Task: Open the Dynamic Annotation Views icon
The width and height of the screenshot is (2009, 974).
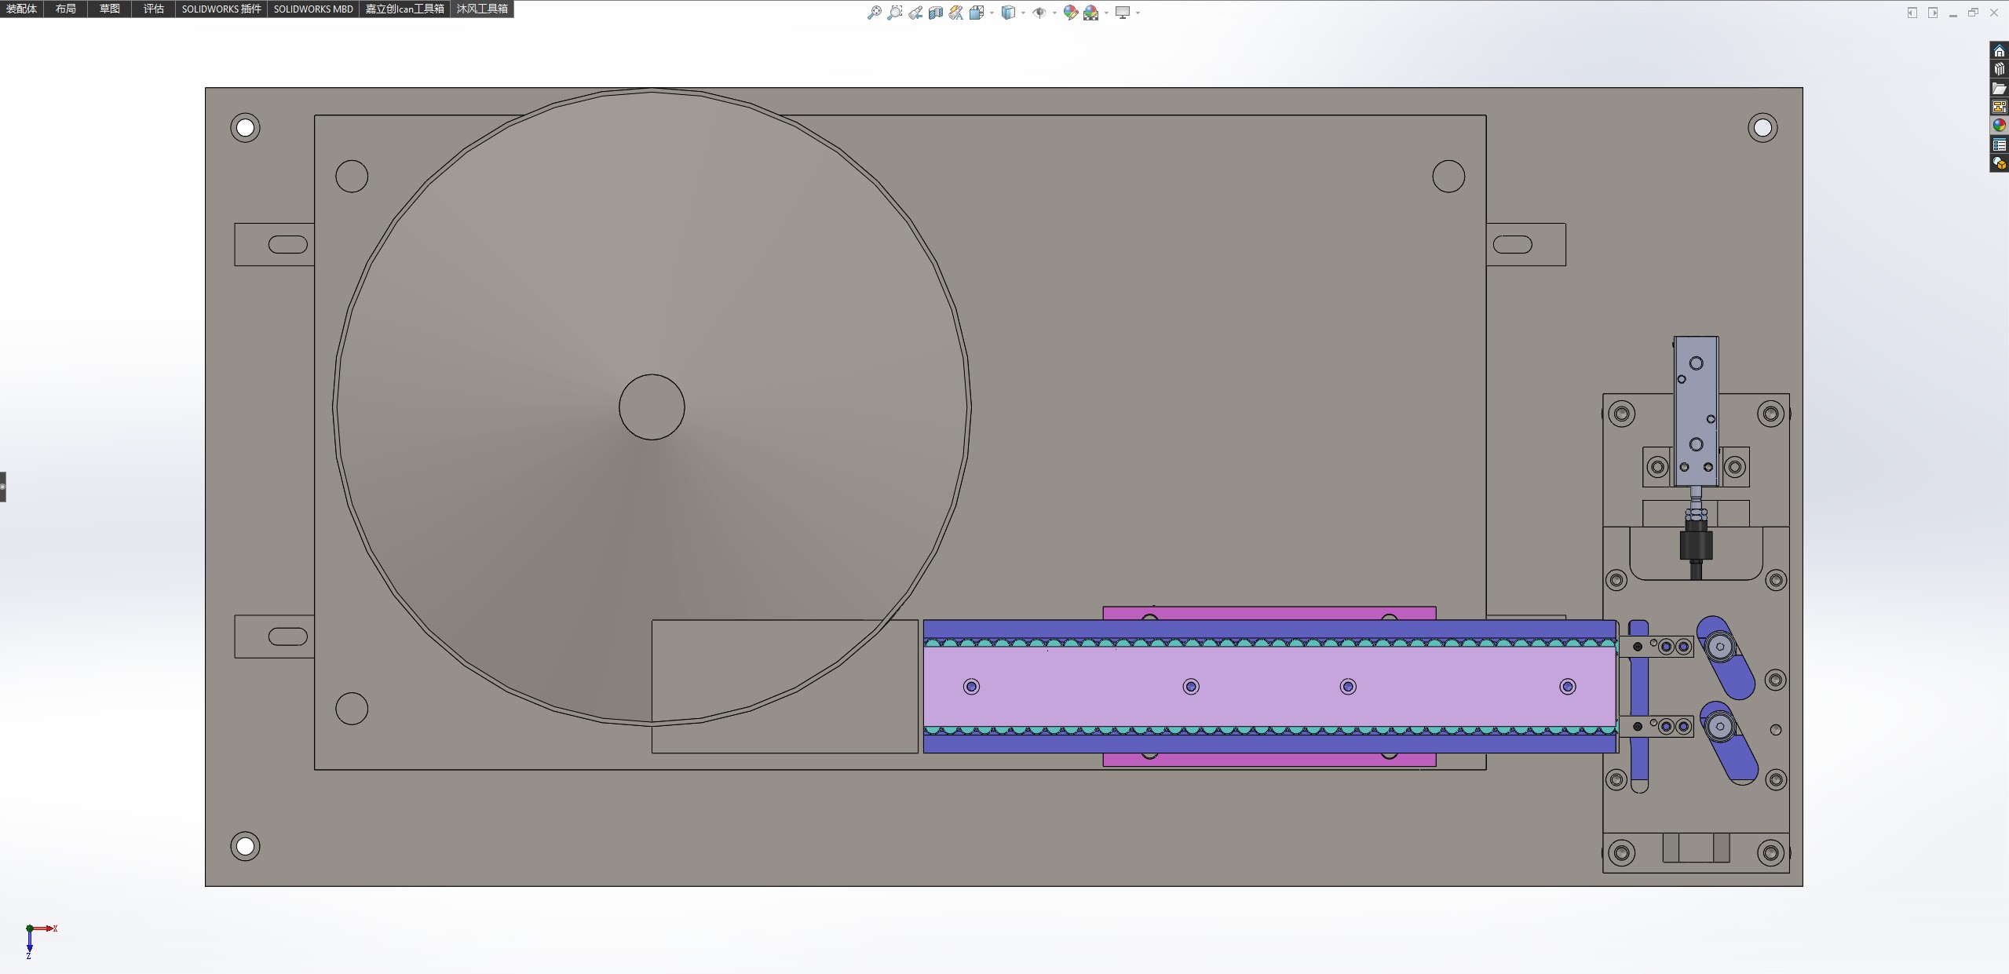Action: pos(955,13)
